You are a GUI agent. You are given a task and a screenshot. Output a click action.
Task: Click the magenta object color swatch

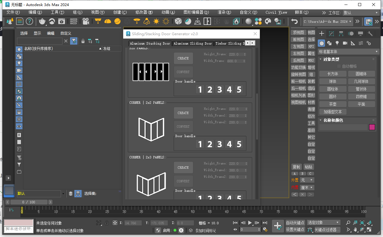[372, 127]
